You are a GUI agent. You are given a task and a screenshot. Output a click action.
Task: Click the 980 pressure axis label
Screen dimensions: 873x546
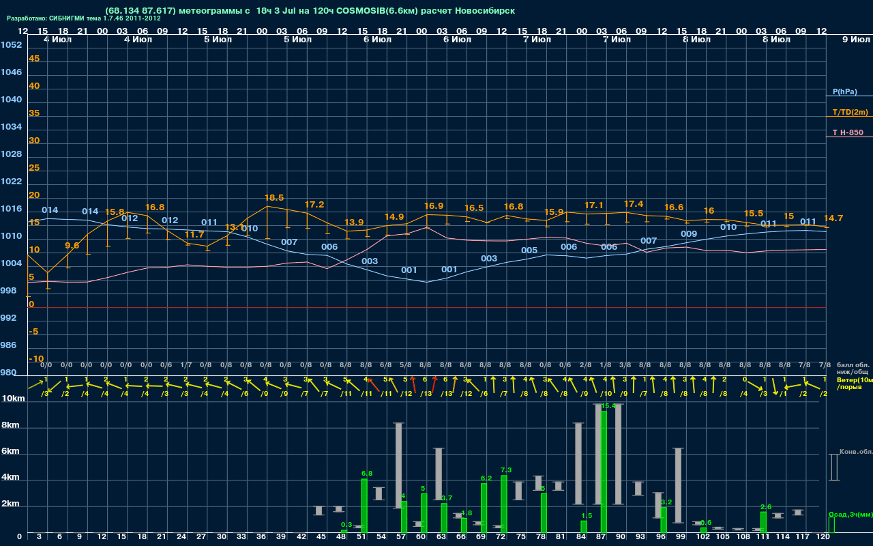[x=8, y=373]
